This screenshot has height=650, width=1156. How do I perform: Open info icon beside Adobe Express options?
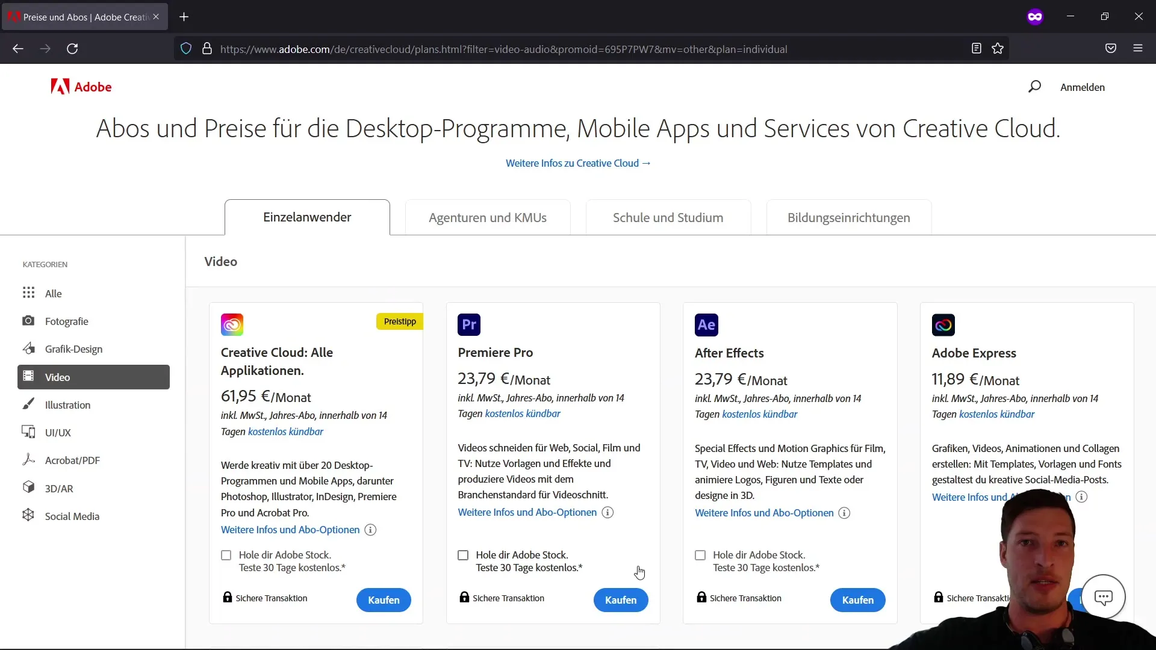[x=1082, y=497]
